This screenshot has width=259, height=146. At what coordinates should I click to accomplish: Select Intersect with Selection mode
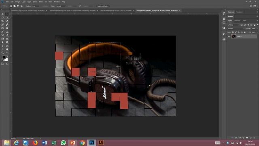(21, 6)
